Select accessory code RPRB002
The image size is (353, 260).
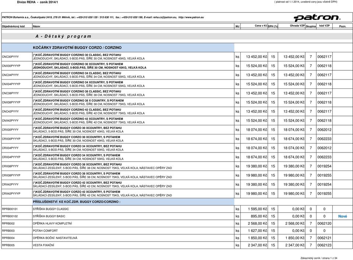[x=8, y=224]
